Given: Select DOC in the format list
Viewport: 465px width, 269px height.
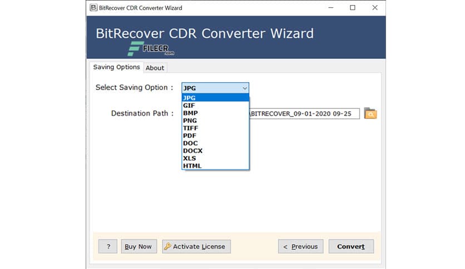Looking at the screenshot, I should pyautogui.click(x=215, y=143).
